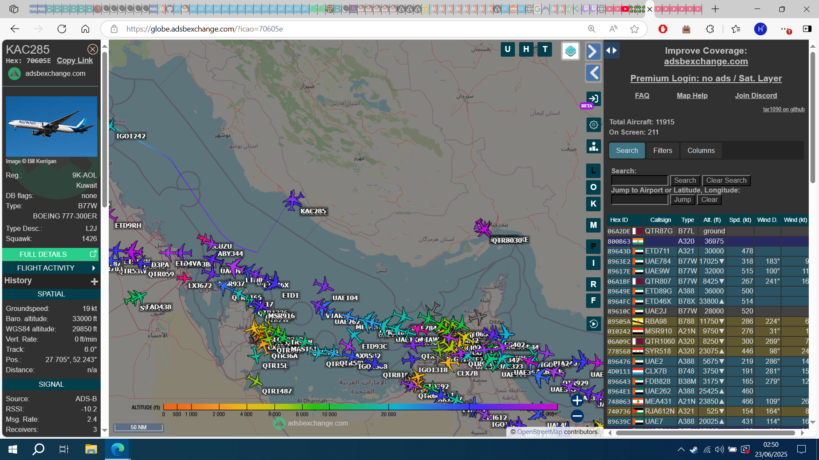Select the IGO1242 aircraft label
The height and width of the screenshot is (460, 819).
(131, 136)
